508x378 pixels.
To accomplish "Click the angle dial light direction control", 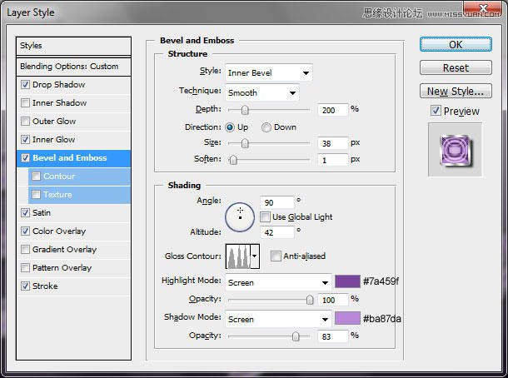I will pyautogui.click(x=240, y=217).
